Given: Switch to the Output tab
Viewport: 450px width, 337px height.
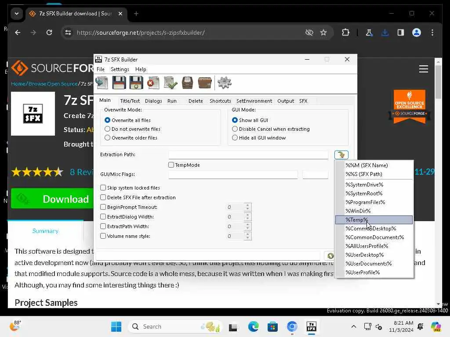Looking at the screenshot, I should pyautogui.click(x=286, y=101).
